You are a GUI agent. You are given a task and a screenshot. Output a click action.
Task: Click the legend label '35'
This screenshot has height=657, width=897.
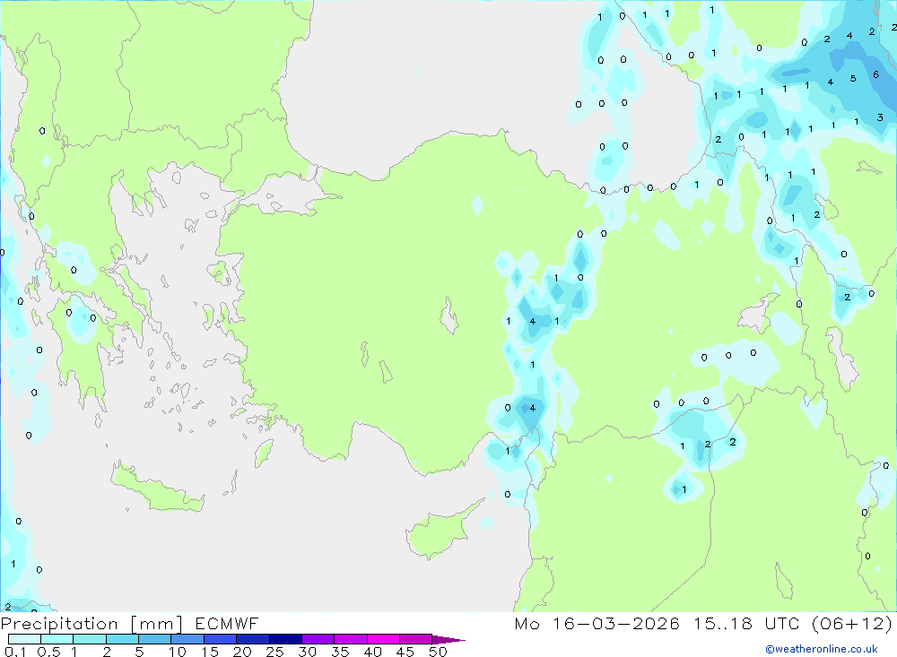click(340, 652)
